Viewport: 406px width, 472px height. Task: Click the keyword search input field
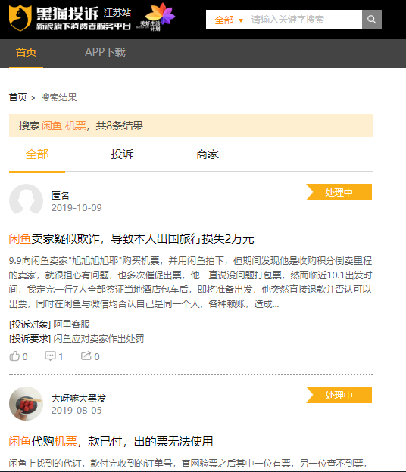coord(304,20)
